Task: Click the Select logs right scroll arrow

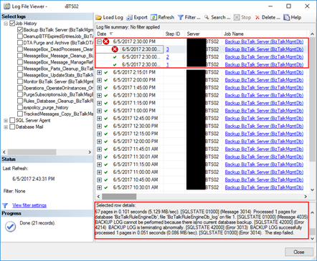Action: [x=90, y=152]
